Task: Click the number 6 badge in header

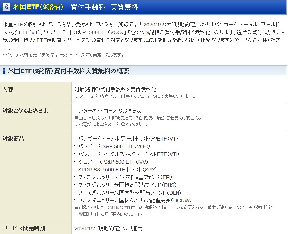Action: point(6,7)
